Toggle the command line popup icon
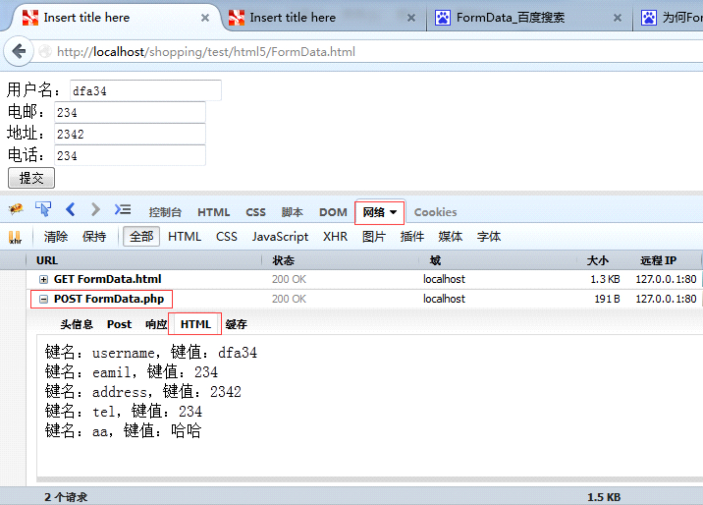 point(123,209)
